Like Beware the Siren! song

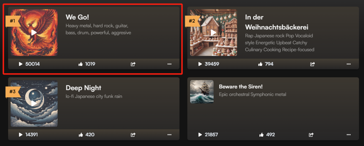coord(262,135)
